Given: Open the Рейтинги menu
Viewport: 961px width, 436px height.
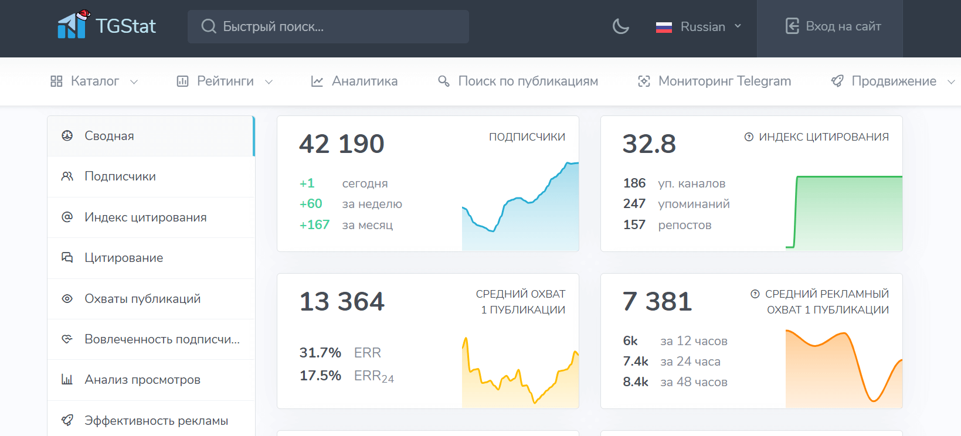Looking at the screenshot, I should coord(225,81).
